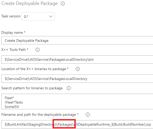153x129 pixels.
Task: Click the Create Deployable Package heading text
Action: pyautogui.click(x=29, y=4)
